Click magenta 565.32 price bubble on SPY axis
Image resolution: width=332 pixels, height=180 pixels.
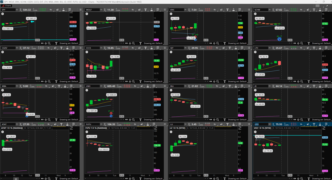(x=73, y=40)
